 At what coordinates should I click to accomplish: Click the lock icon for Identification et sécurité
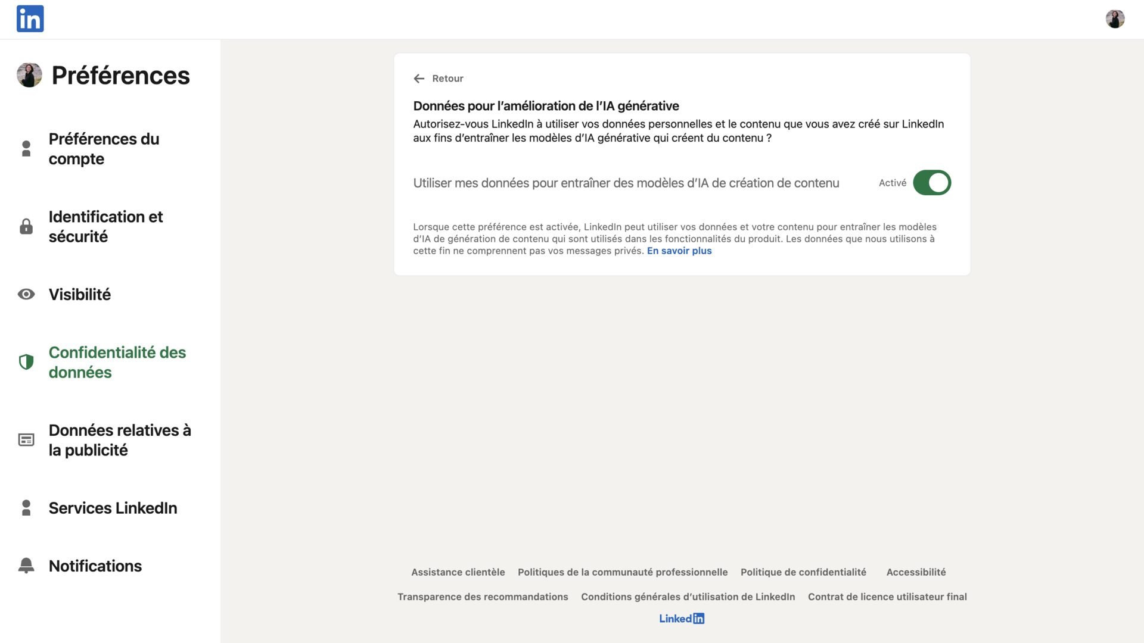click(x=26, y=226)
